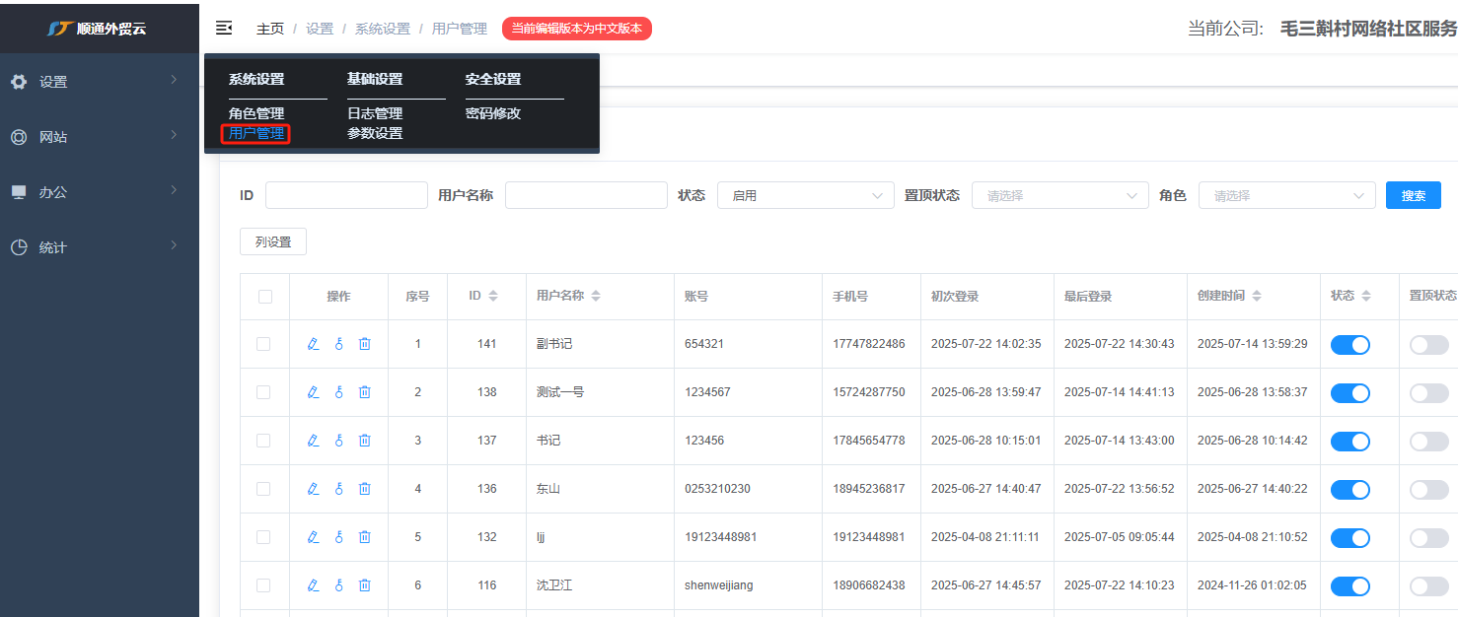Image resolution: width=1458 pixels, height=617 pixels.
Task: Remove user 东山 using the trash icon
Action: 365,489
